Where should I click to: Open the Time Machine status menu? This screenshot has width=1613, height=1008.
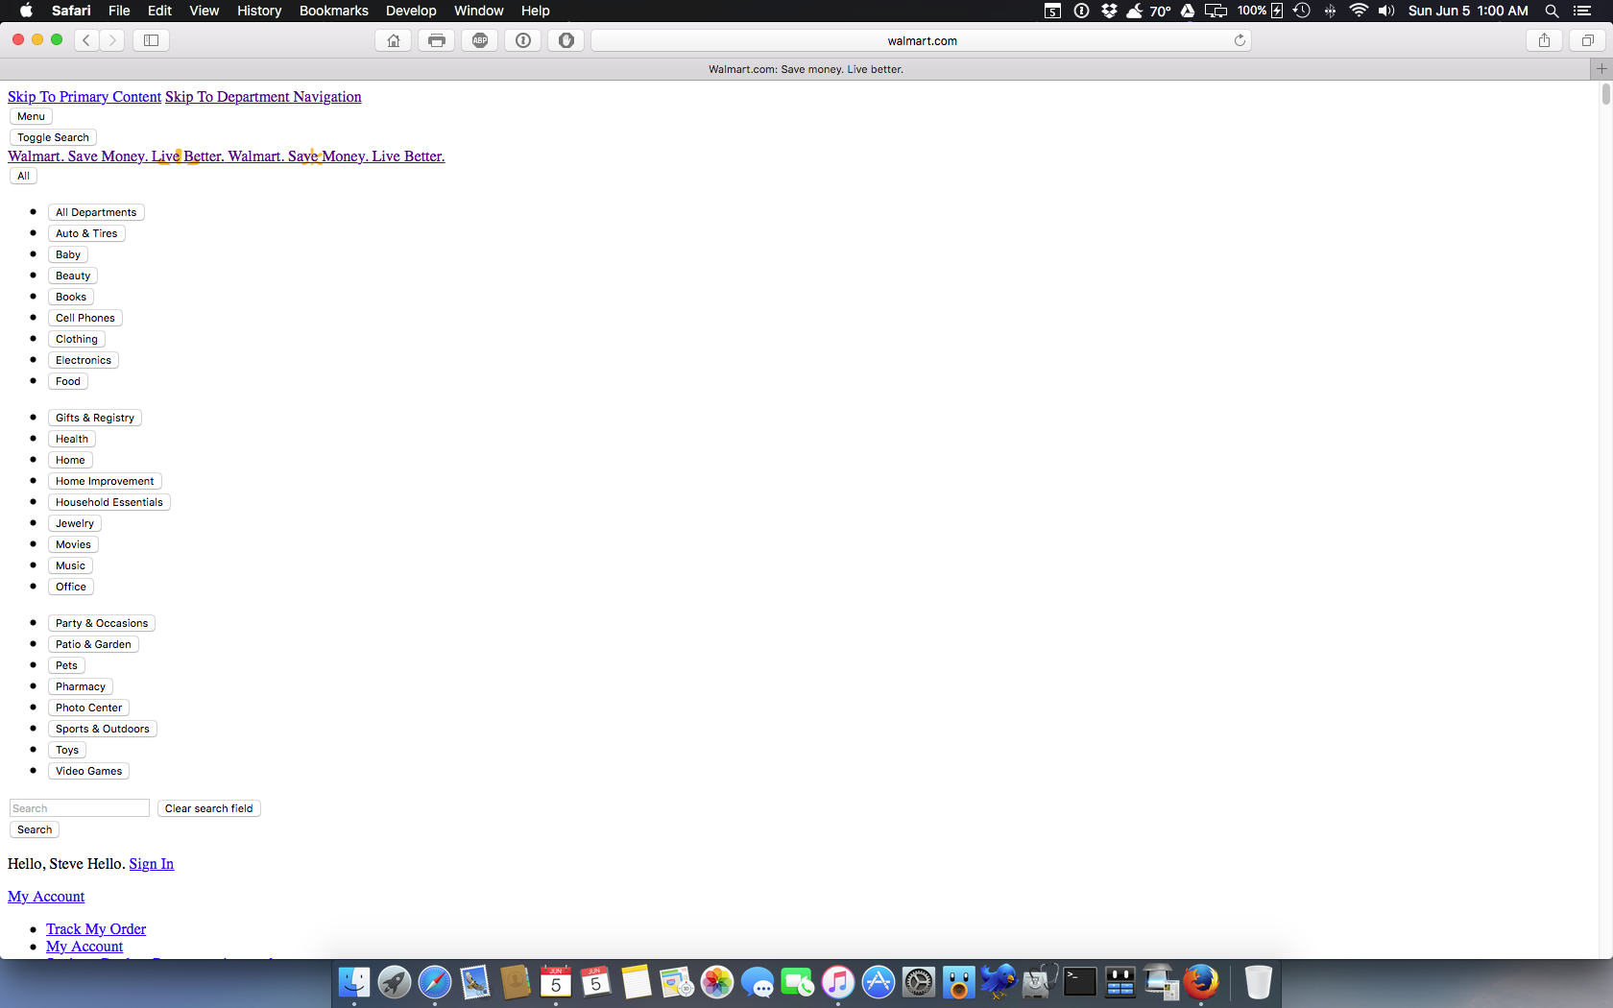tap(1302, 11)
